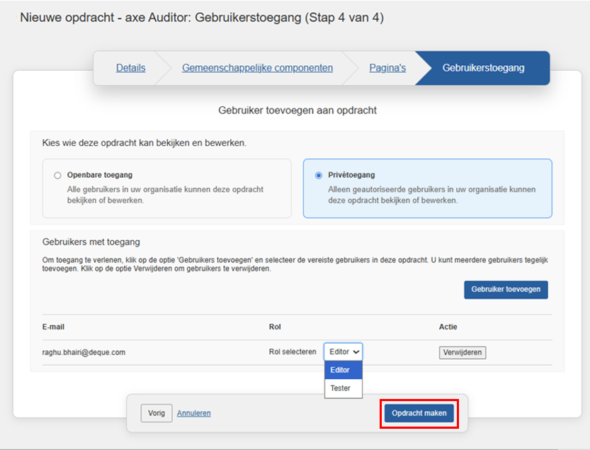
Task: Click the E-mail column header
Action: 53,327
